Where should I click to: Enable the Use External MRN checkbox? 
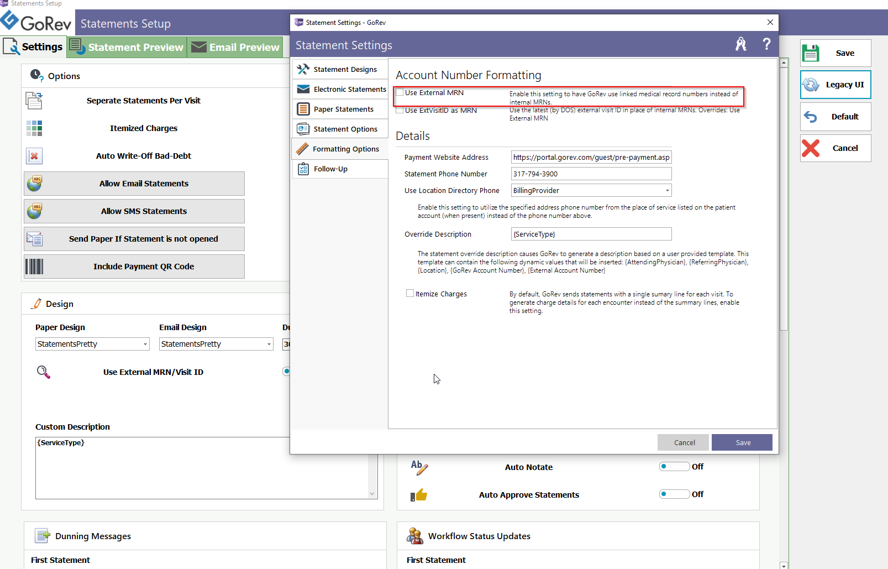click(x=400, y=92)
